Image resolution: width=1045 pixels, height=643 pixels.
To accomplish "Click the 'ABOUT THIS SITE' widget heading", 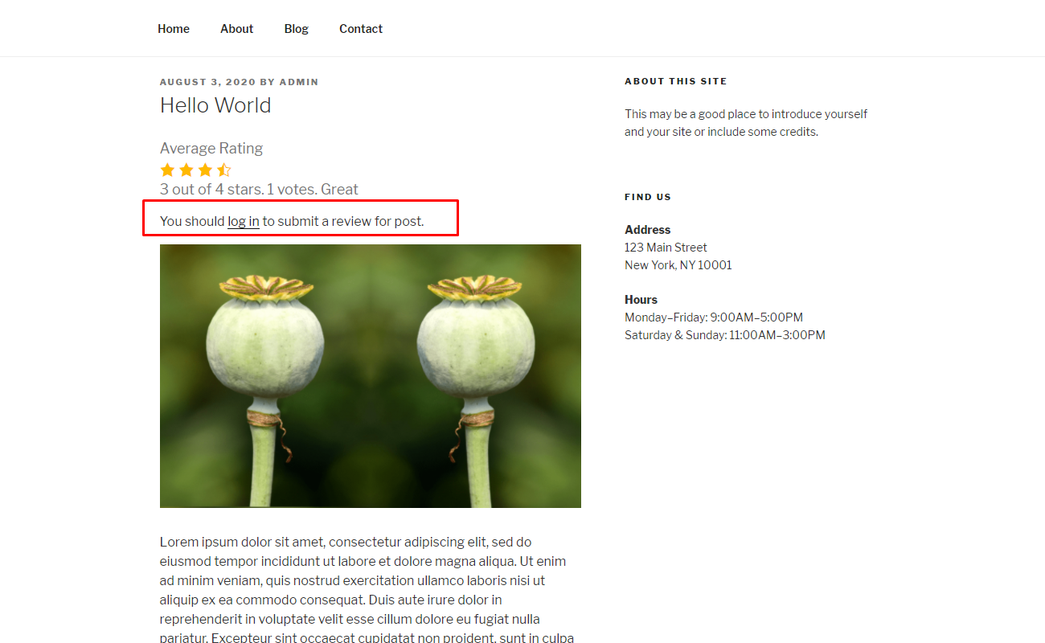I will pyautogui.click(x=676, y=81).
